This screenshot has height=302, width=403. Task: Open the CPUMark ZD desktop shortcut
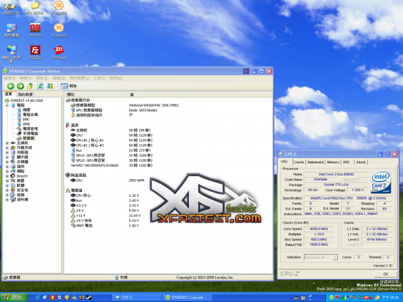point(59,53)
